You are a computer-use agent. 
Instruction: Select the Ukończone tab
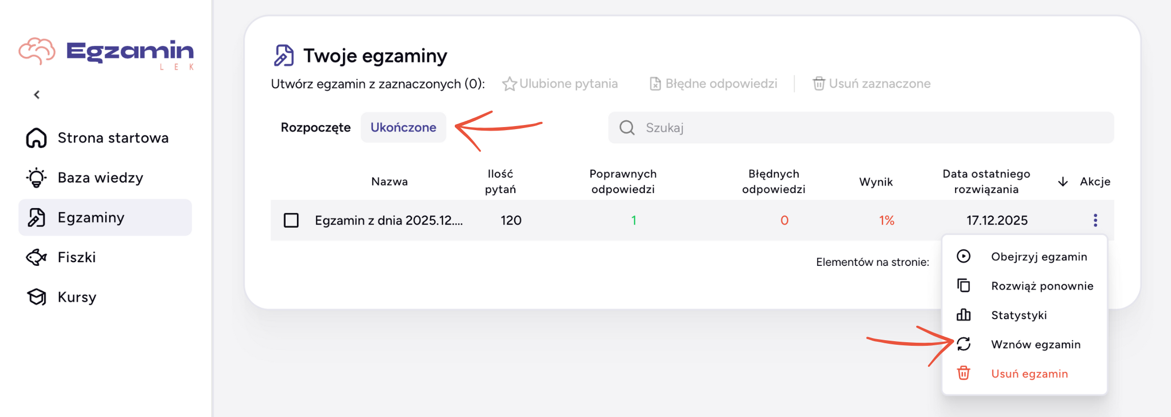(403, 128)
